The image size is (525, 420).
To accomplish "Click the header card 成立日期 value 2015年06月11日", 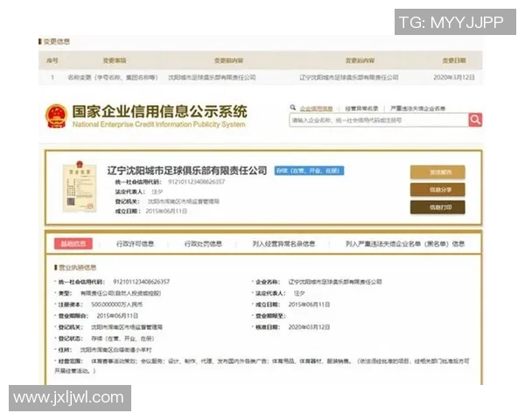I will (166, 211).
